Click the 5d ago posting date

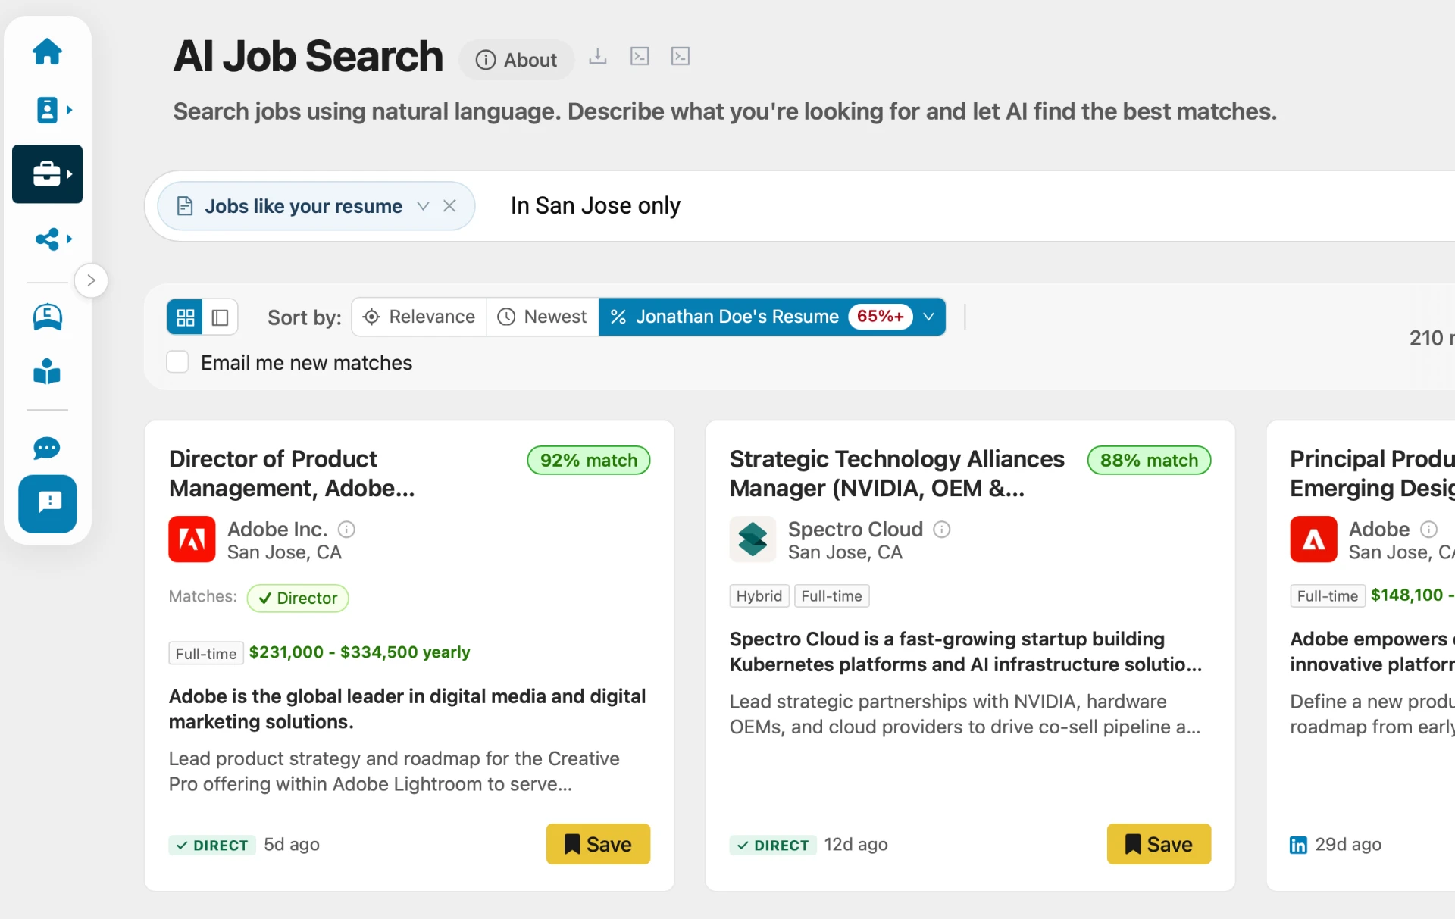pyautogui.click(x=292, y=845)
